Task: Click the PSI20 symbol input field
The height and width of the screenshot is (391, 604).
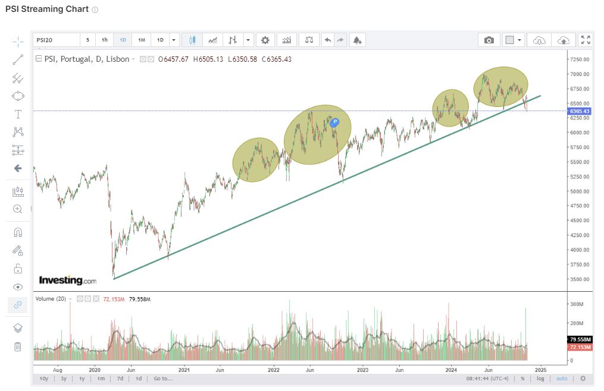Action: click(57, 40)
